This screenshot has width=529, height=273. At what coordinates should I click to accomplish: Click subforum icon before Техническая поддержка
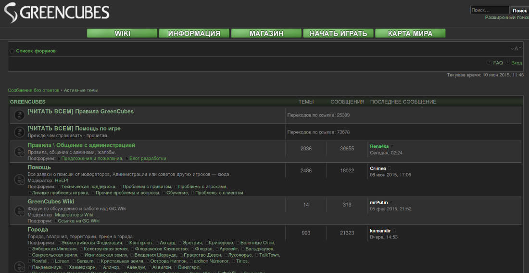pos(59,186)
